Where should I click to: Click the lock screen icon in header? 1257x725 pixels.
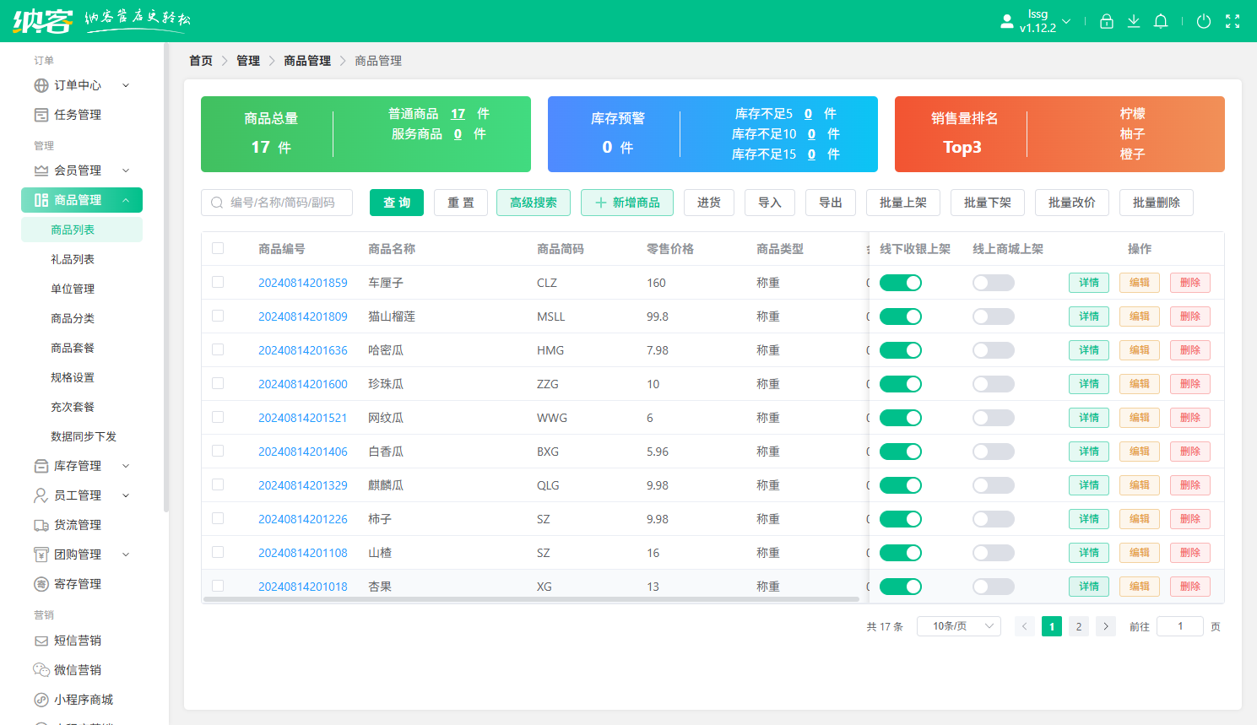[1107, 21]
